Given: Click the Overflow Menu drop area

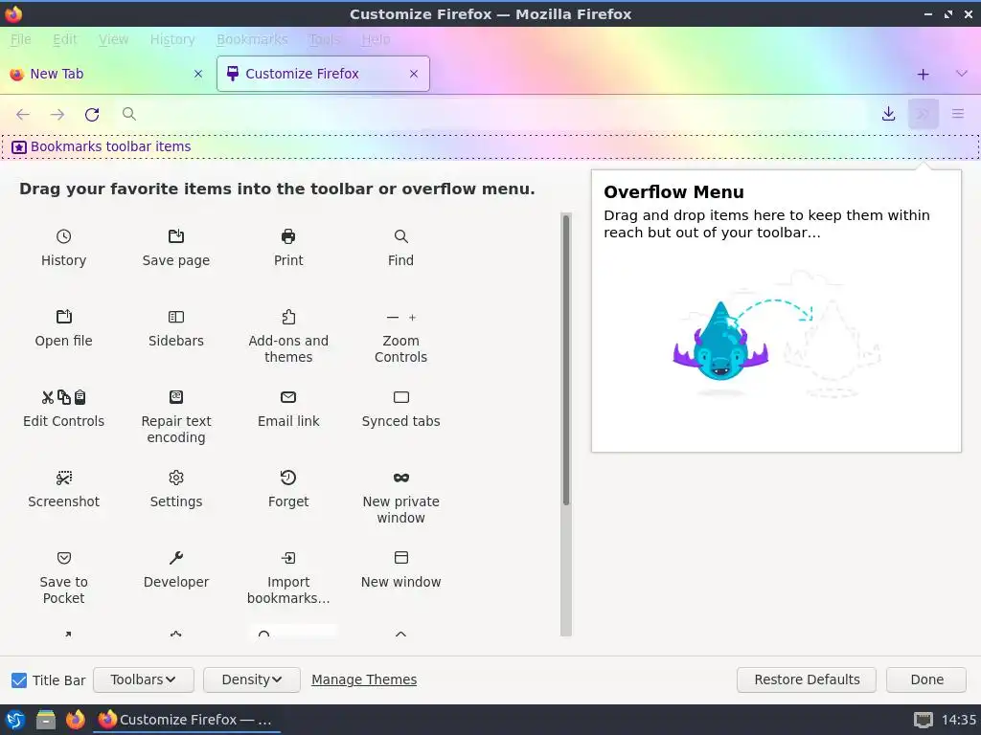Looking at the screenshot, I should 776,311.
